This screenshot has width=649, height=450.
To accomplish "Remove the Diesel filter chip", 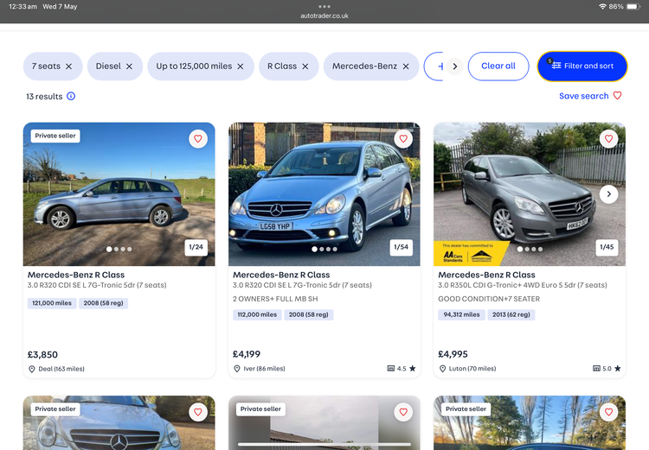I will click(x=129, y=67).
